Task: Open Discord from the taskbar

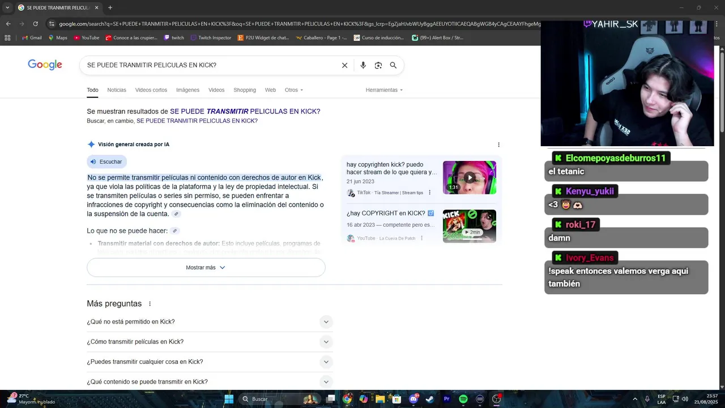Action: tap(413, 399)
